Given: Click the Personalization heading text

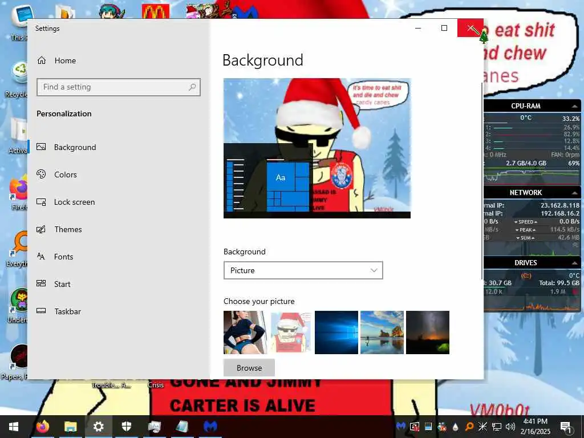Looking at the screenshot, I should click(x=64, y=113).
